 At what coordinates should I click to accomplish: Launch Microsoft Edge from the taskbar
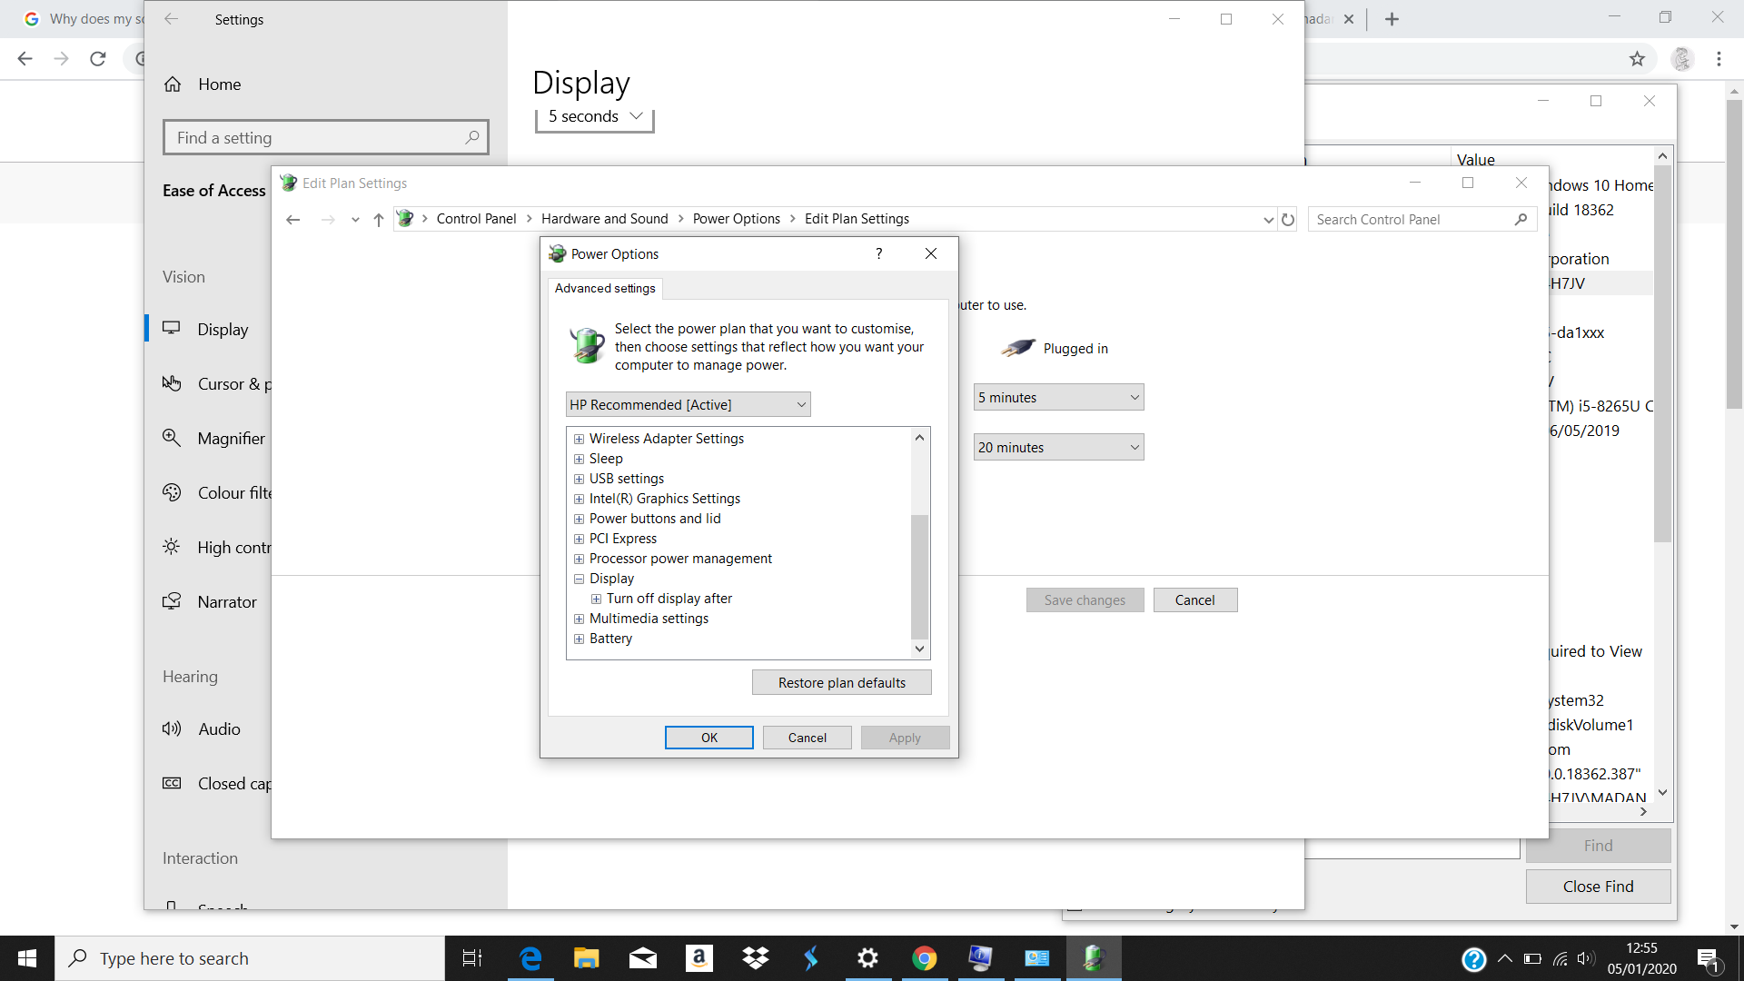[x=530, y=957]
